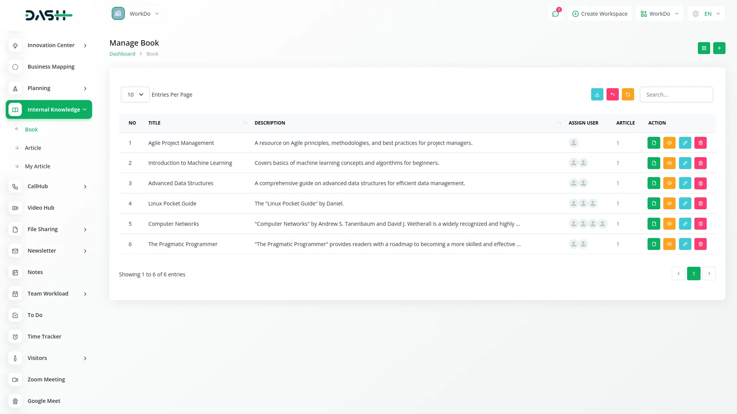
Task: Click inside the Search field
Action: click(x=676, y=94)
